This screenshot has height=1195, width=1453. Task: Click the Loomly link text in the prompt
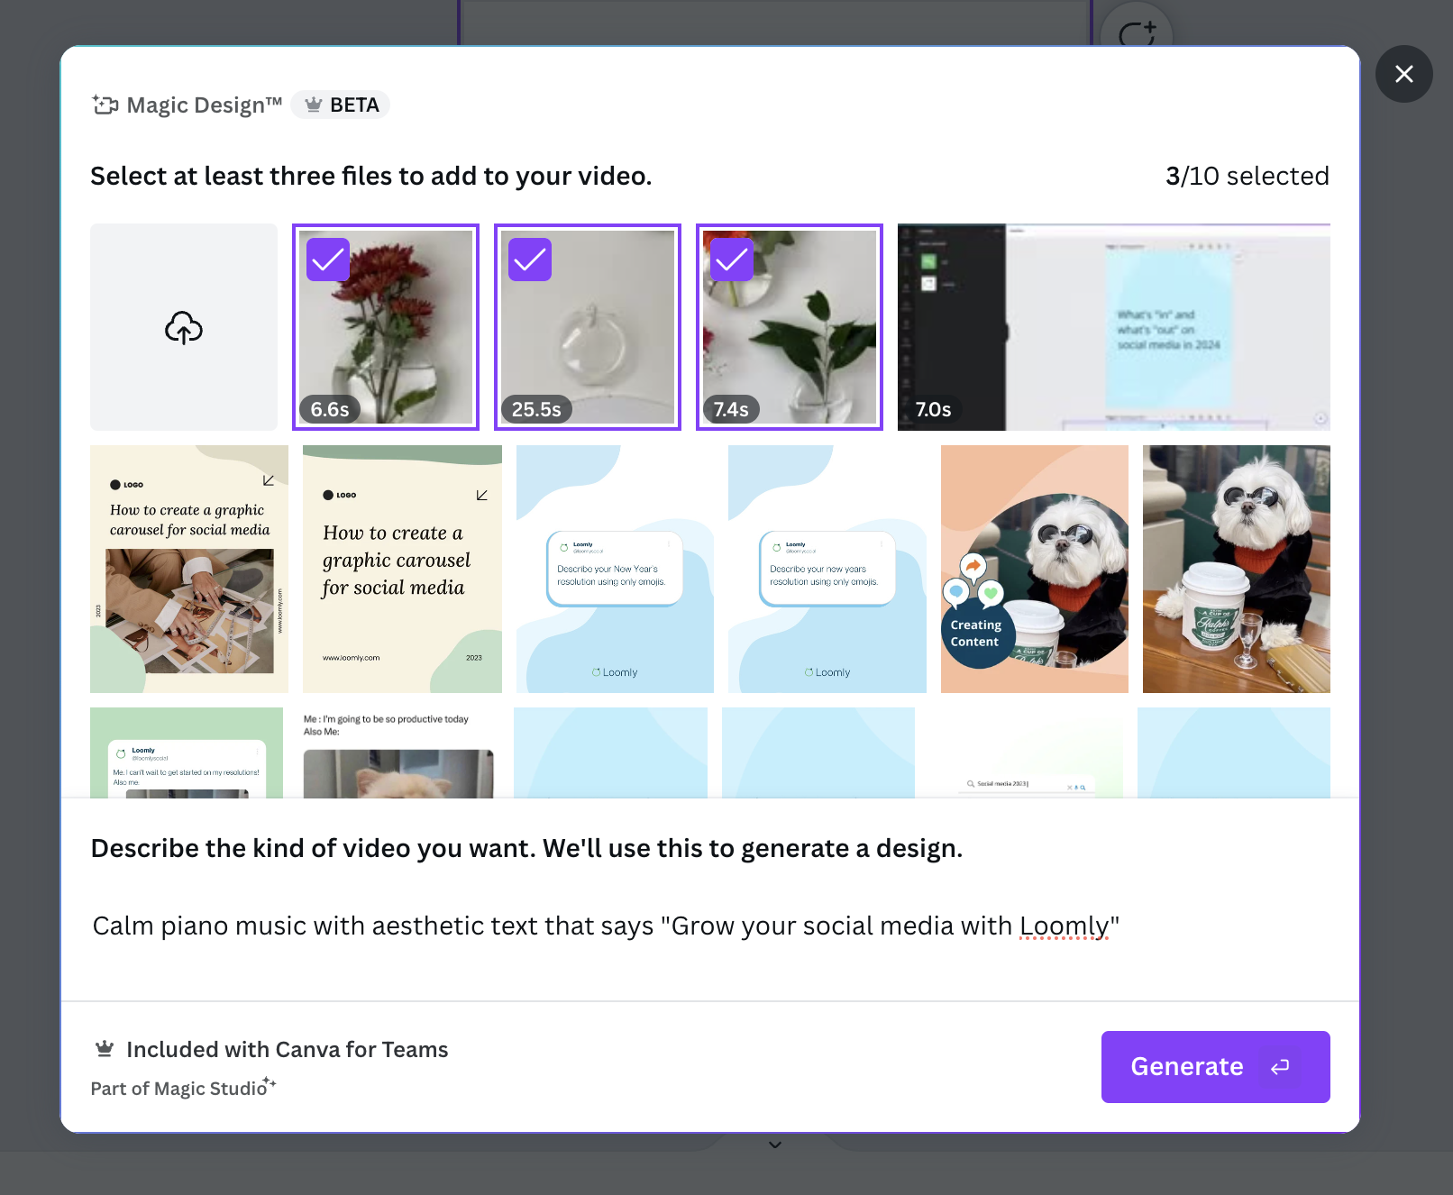(1065, 925)
